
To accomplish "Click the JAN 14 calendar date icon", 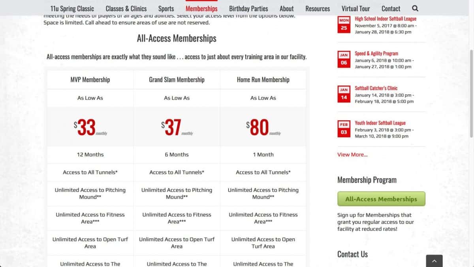I will [344, 94].
